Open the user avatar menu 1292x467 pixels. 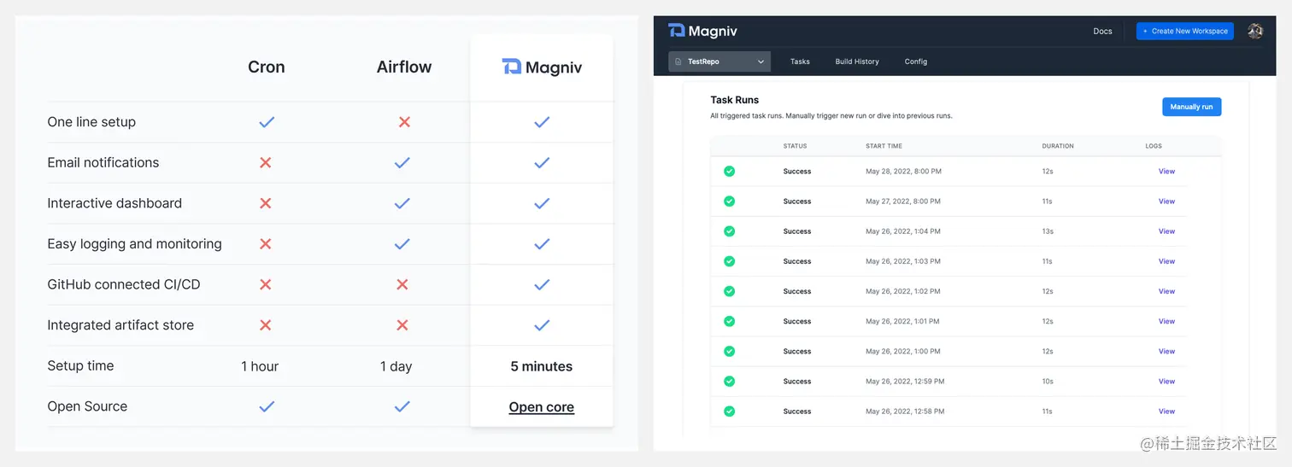[1255, 31]
